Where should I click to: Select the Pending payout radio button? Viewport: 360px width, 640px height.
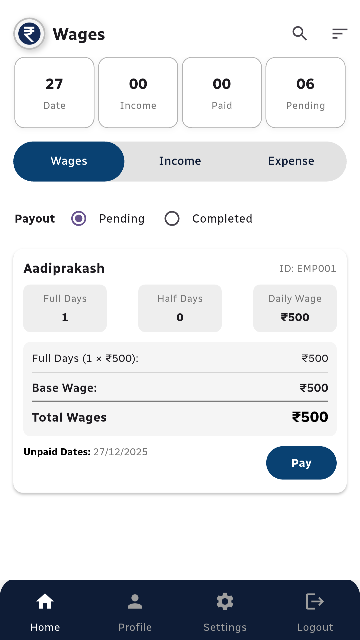point(79,219)
